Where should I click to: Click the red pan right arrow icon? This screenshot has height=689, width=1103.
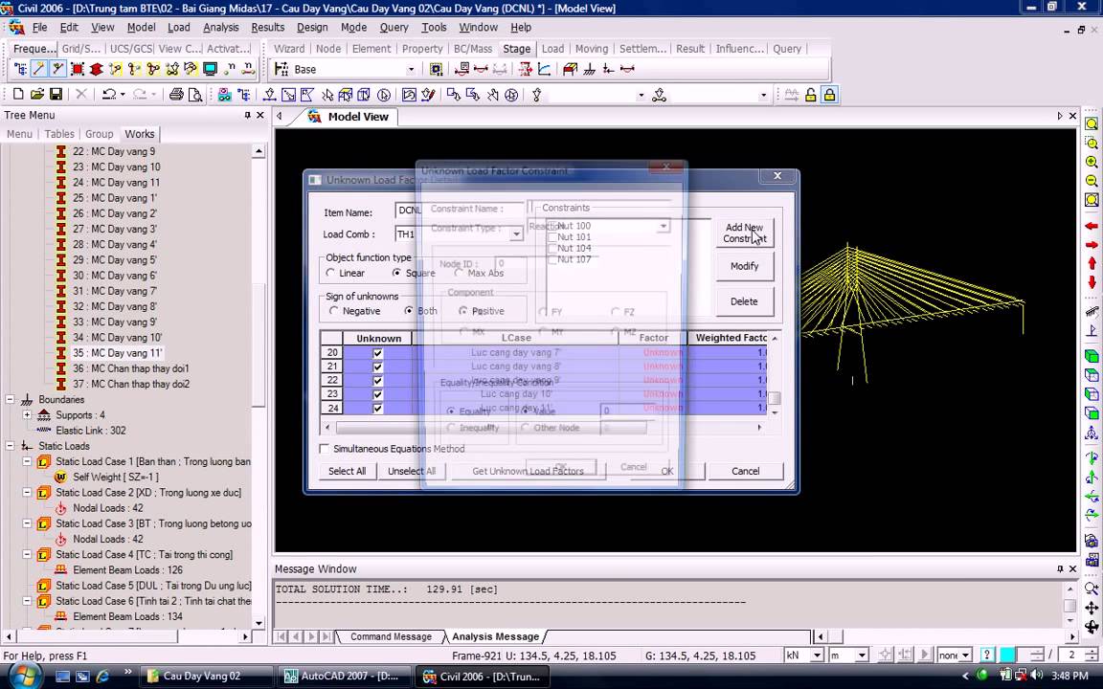1092,245
